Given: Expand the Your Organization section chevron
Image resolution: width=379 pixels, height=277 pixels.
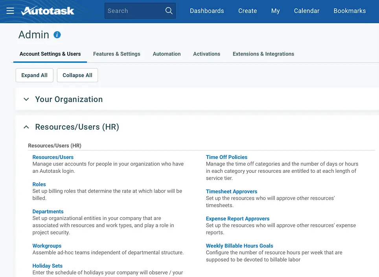Looking at the screenshot, I should click(26, 99).
